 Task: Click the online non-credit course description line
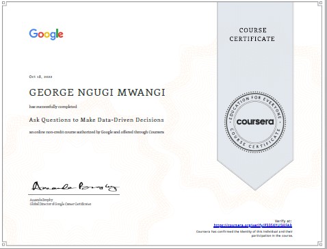pyautogui.click(x=96, y=132)
